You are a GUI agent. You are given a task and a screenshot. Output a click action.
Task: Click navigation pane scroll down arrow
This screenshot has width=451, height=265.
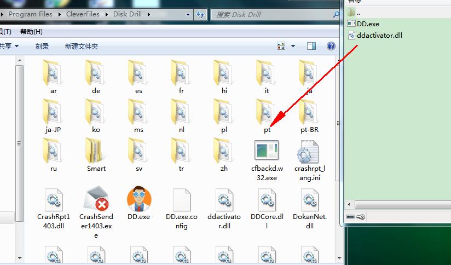tap(20, 258)
